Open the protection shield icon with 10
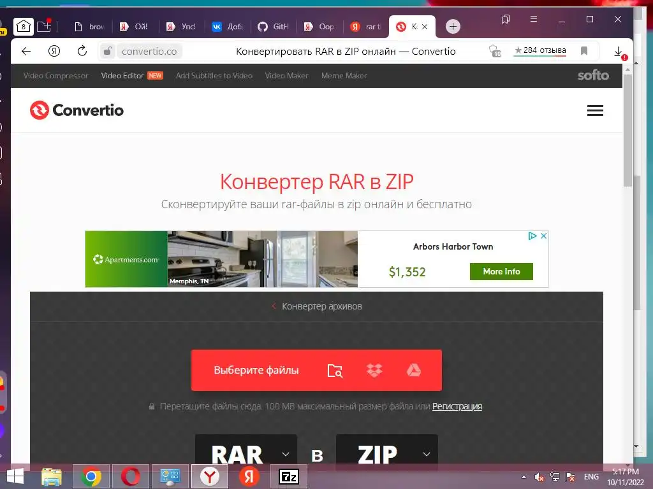The height and width of the screenshot is (489, 653). coord(494,51)
